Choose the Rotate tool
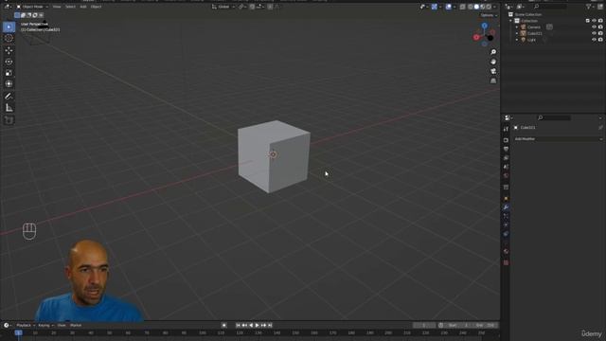606x341 pixels. pyautogui.click(x=9, y=62)
